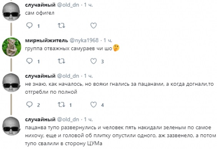
Task: Open the "пацанва тупо развернулись" tweet text
Action: (120, 136)
